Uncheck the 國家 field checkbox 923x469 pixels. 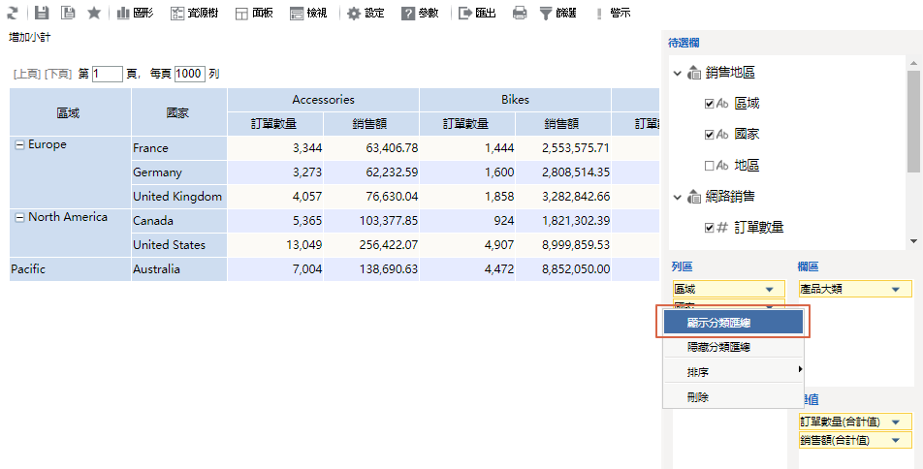tap(710, 135)
